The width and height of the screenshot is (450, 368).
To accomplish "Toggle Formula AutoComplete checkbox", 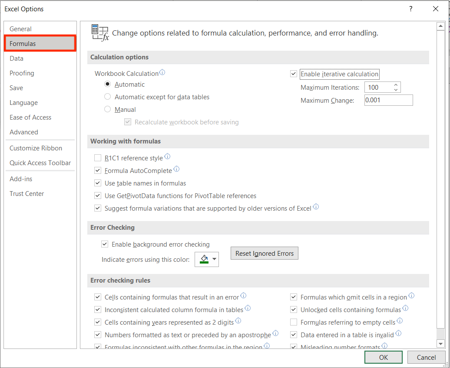I will pyautogui.click(x=98, y=171).
